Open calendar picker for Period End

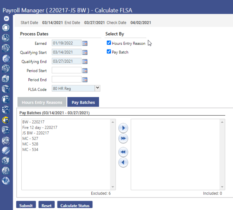[85, 79]
